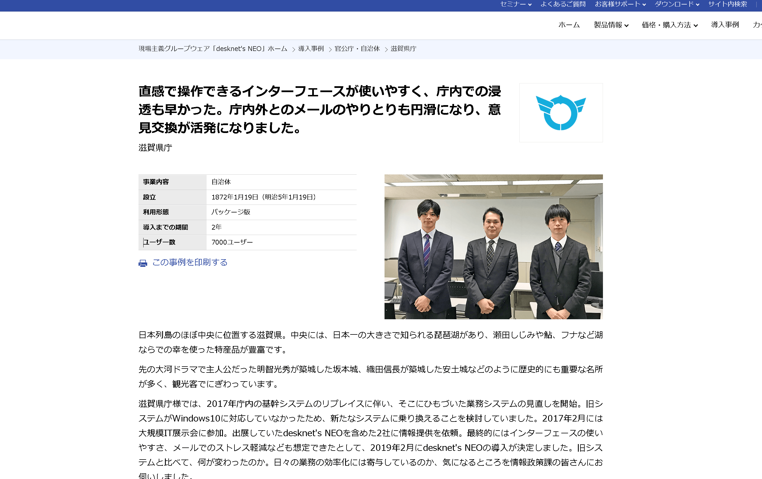The image size is (762, 479).
Task: Click サイト内検索 in the top bar
Action: click(727, 4)
